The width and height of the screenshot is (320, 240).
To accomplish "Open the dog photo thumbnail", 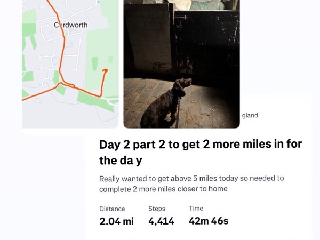I will (x=181, y=64).
